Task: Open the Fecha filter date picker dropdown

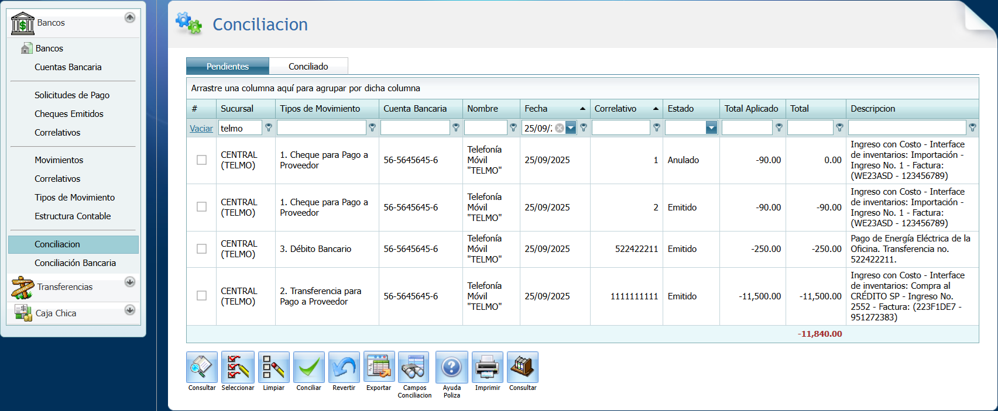Action: [571, 128]
